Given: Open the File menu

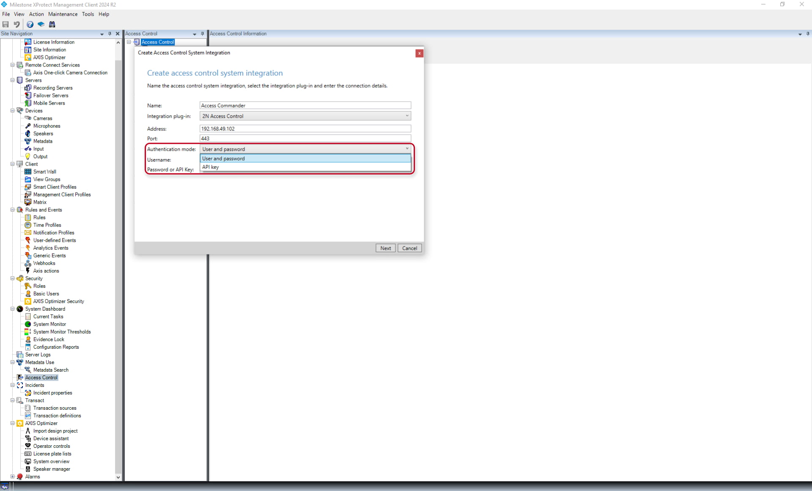Looking at the screenshot, I should click(x=6, y=14).
